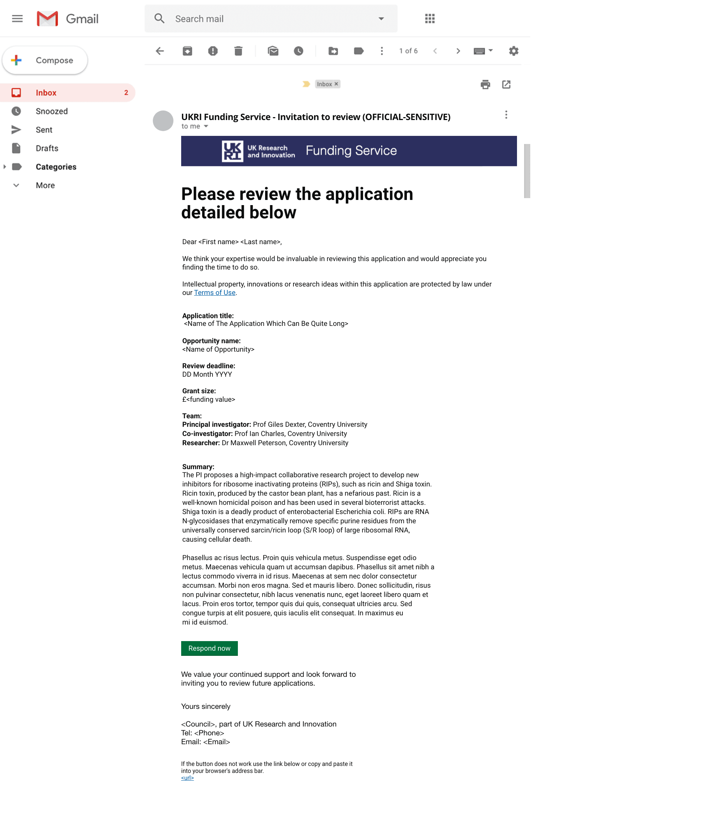Go back to the inbox list
Screen dimensions: 707x830
coord(160,51)
